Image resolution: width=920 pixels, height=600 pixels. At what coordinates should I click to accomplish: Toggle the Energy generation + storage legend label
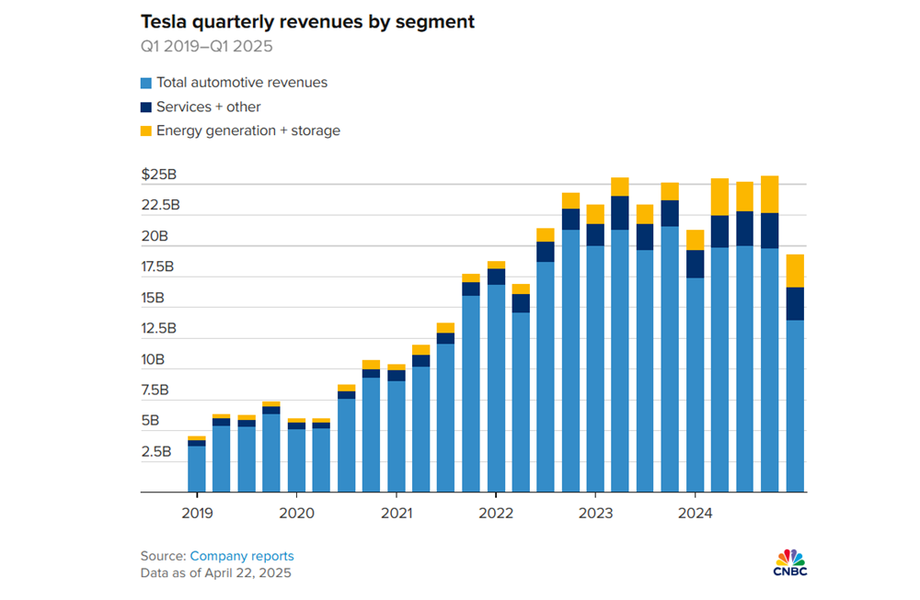pos(247,130)
